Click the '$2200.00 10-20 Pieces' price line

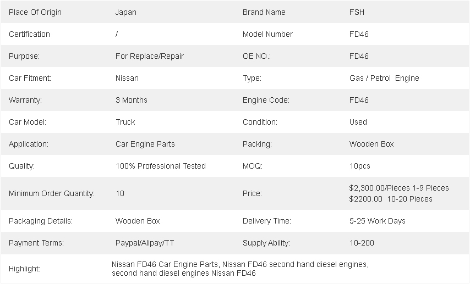tap(391, 199)
